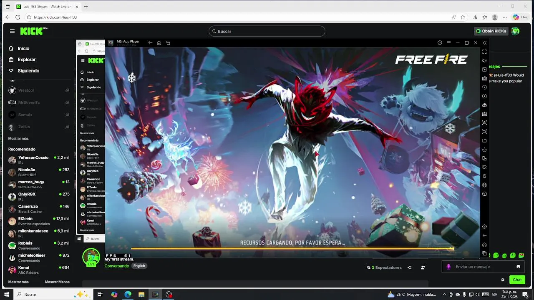The image size is (534, 300).
Task: Open the media folder icon in MSI sidebar
Action: [x=484, y=141]
